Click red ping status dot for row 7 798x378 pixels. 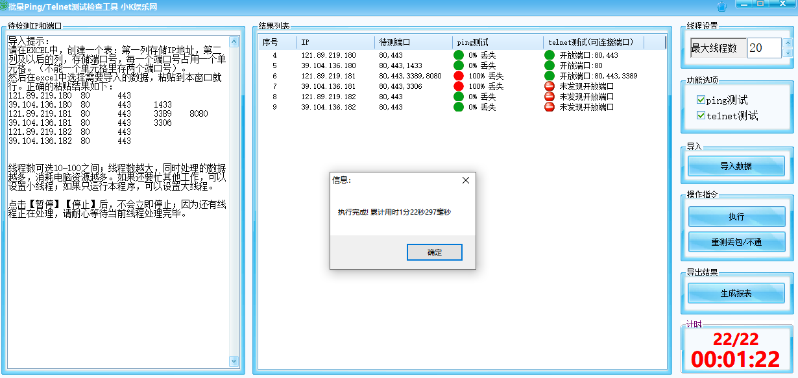(459, 86)
